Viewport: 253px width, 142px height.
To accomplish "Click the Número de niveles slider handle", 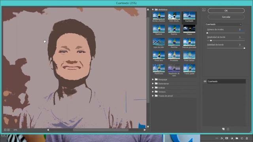I will tap(207, 33).
